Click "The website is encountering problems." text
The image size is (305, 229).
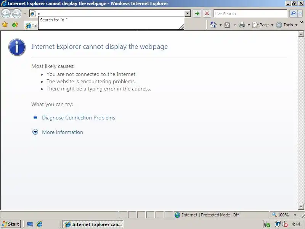tap(91, 81)
